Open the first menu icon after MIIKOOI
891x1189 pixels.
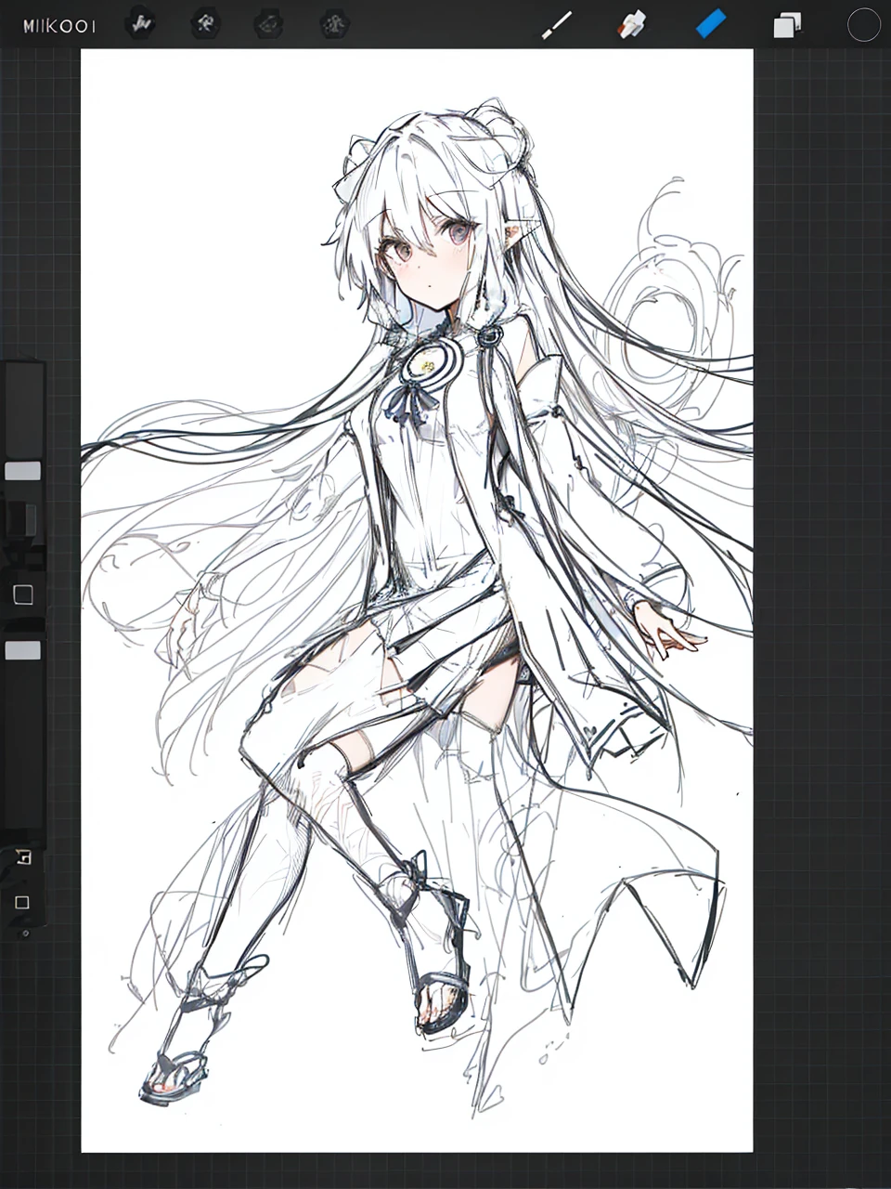pos(140,23)
